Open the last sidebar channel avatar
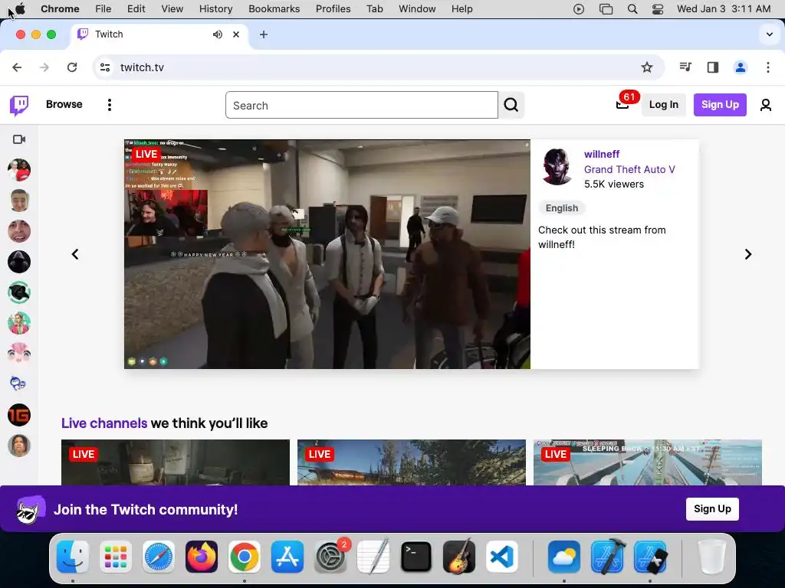 tap(19, 446)
